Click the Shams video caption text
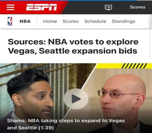Viewport: 152px width, 133px height. [66, 124]
